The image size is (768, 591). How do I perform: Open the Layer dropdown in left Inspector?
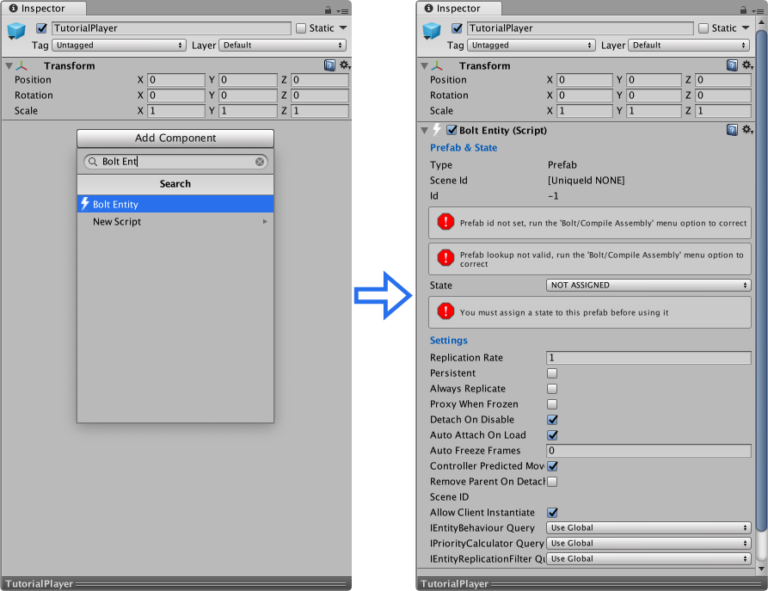(x=283, y=45)
